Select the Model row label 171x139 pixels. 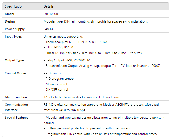(x=10, y=14)
